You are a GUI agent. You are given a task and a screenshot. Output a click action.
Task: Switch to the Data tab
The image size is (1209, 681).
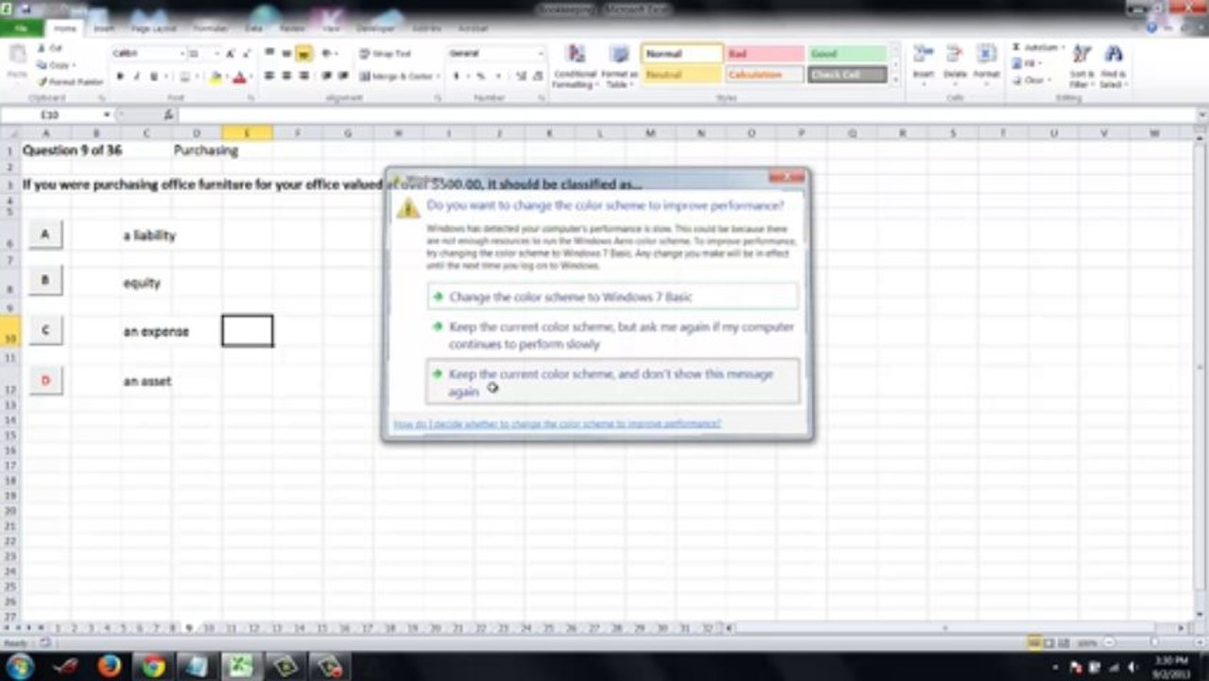pos(253,28)
